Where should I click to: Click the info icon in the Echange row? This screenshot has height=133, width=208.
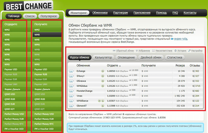(x=71, y=71)
